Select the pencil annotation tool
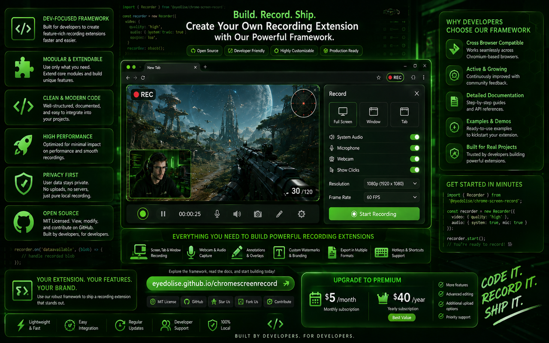Image resolution: width=549 pixels, height=343 pixels. [279, 214]
